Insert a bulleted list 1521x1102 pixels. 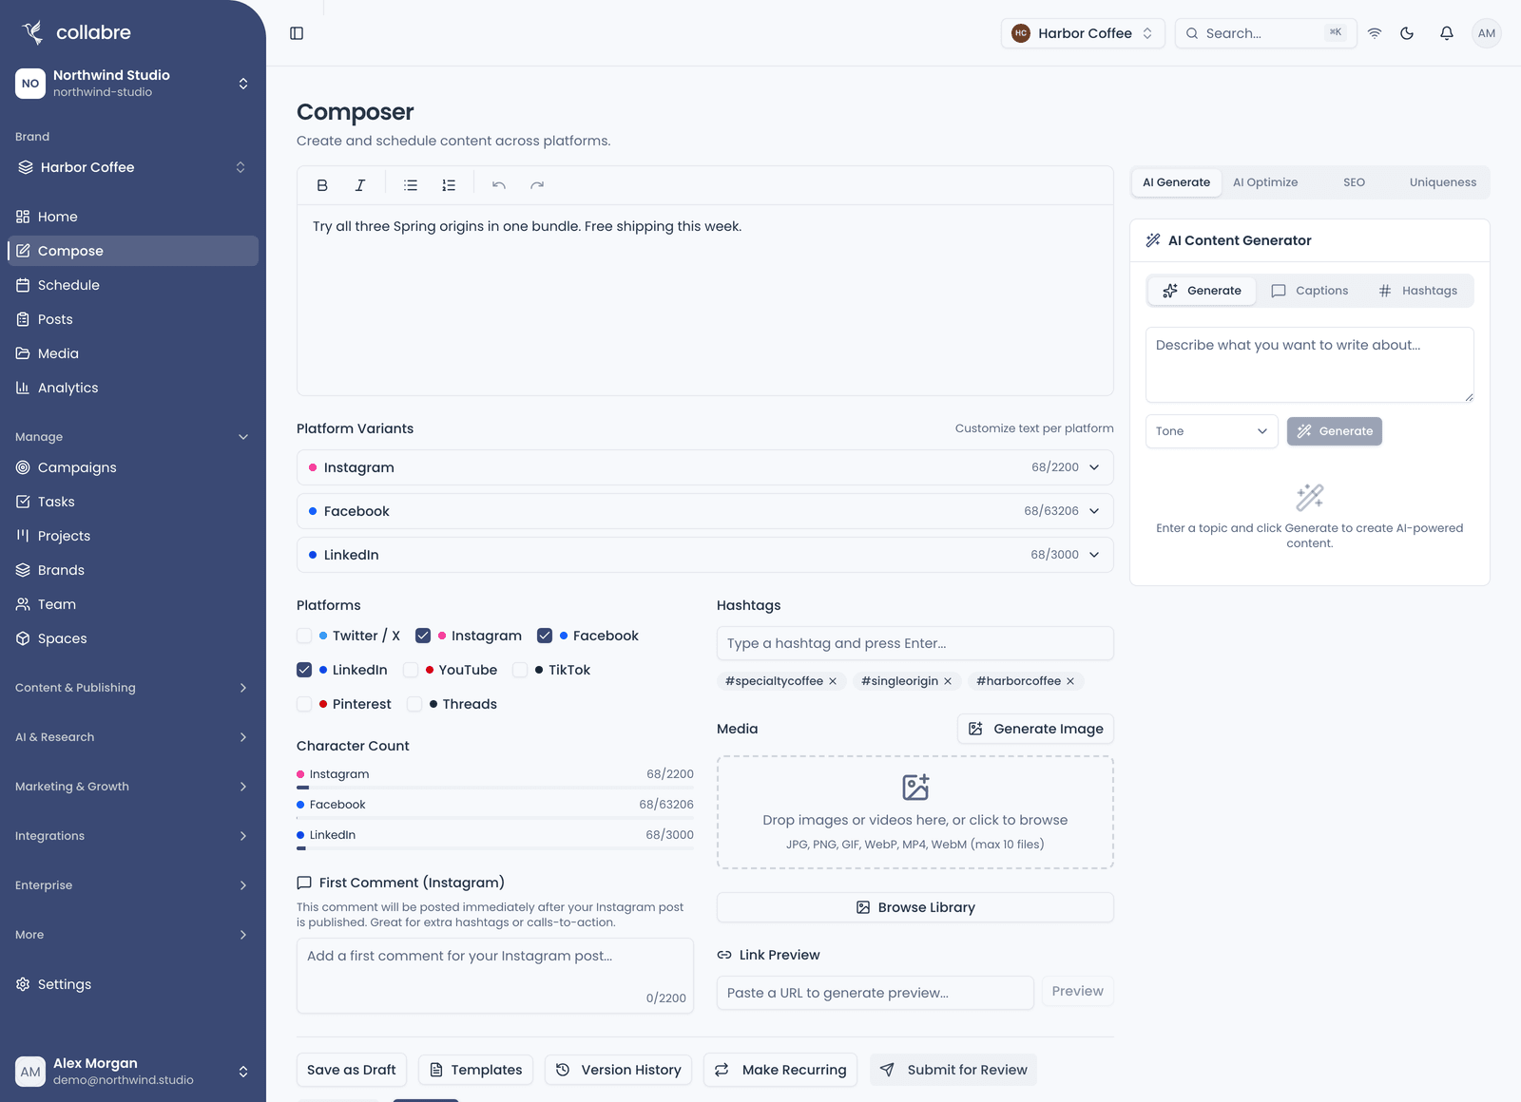click(x=411, y=185)
